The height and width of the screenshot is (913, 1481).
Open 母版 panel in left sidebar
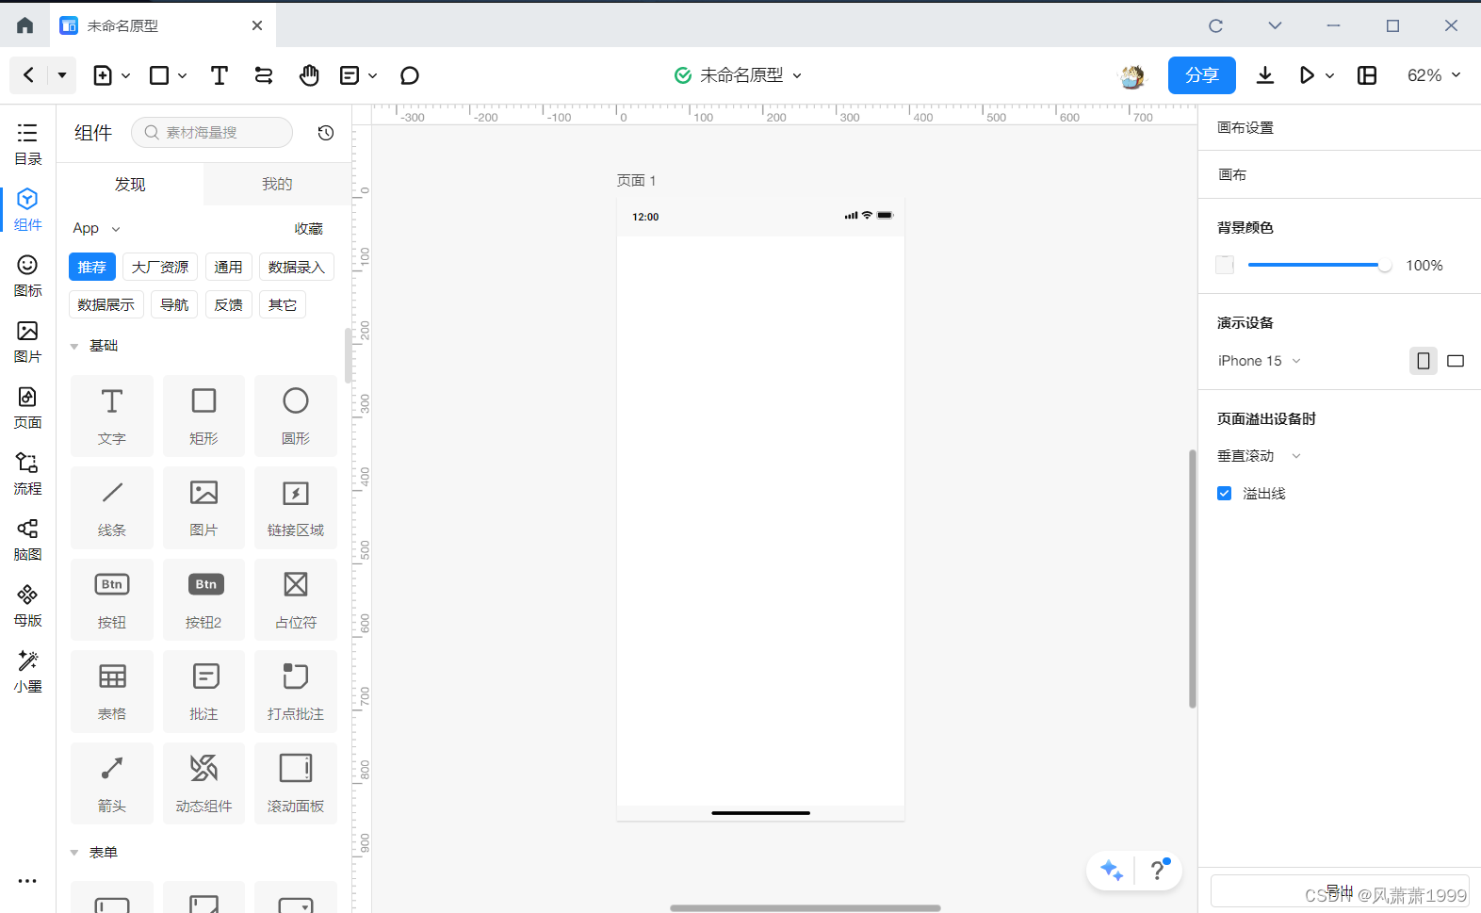[27, 606]
